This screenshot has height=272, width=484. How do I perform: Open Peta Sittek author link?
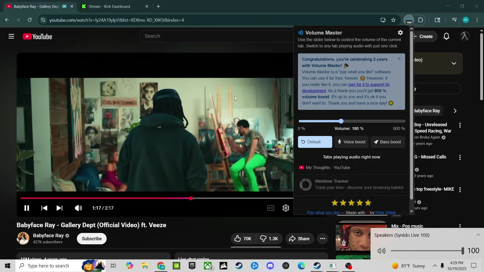click(386, 213)
